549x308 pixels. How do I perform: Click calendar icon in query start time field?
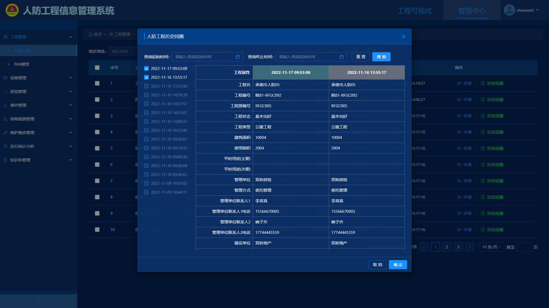click(238, 57)
